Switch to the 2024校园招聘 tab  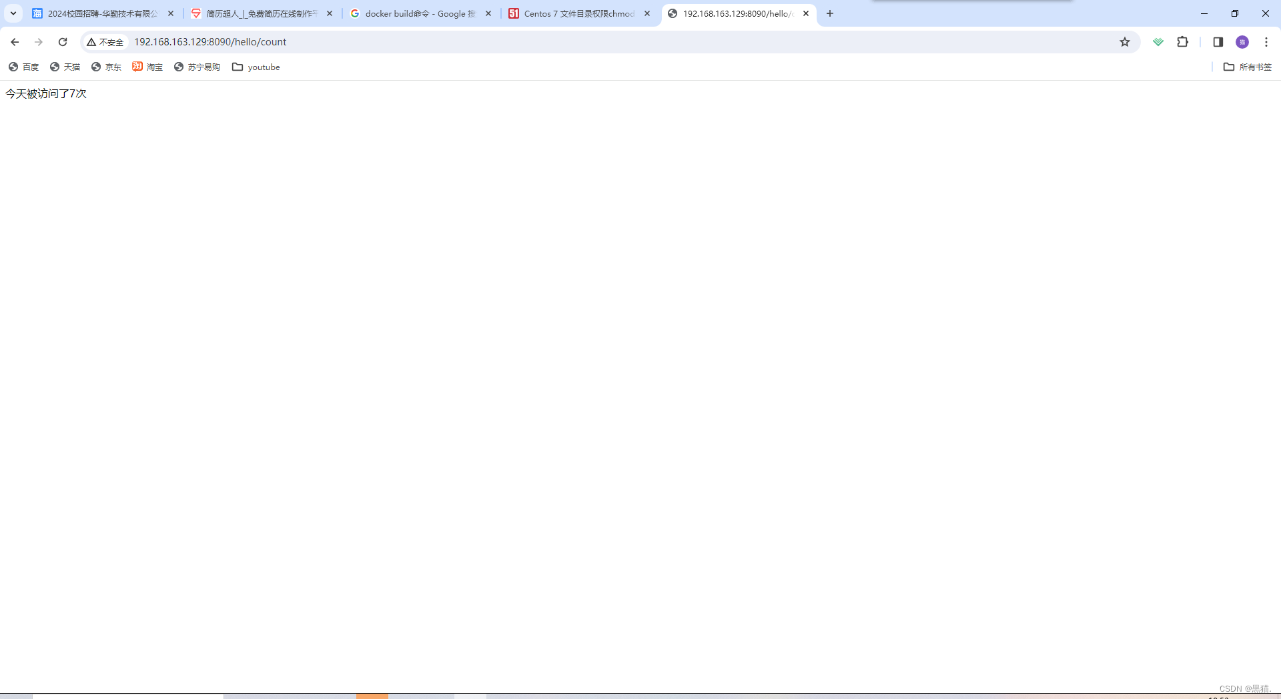(x=103, y=13)
